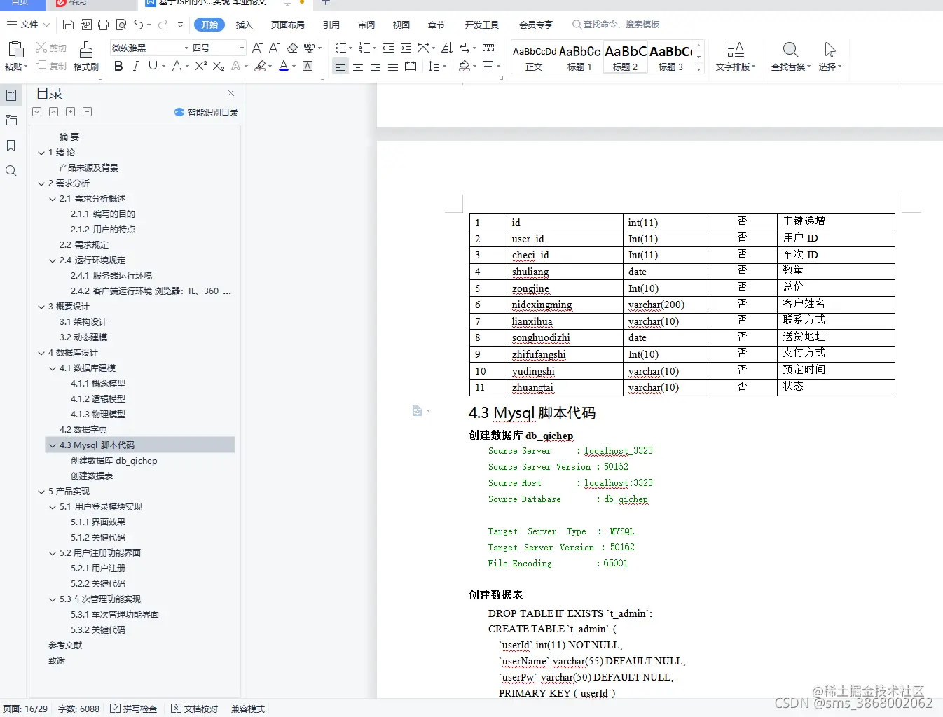Toggle Bold formatting
This screenshot has width=943, height=717.
[x=118, y=66]
